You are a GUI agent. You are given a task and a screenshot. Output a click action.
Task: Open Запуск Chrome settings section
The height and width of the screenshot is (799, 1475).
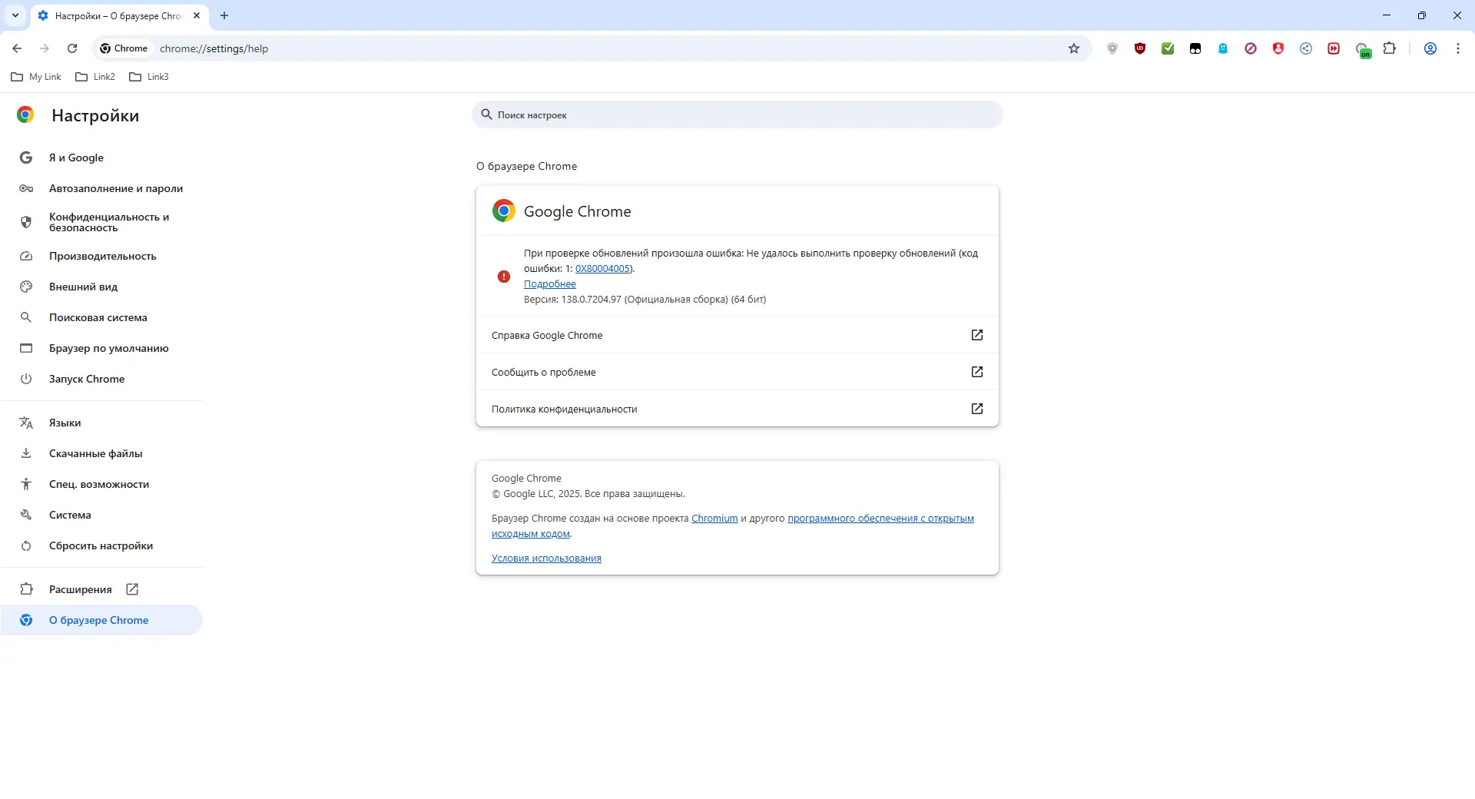101,379
